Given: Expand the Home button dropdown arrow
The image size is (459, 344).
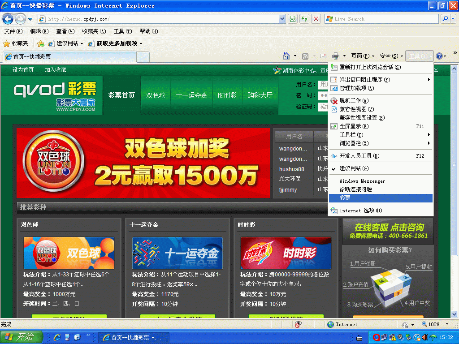Looking at the screenshot, I should point(295,56).
